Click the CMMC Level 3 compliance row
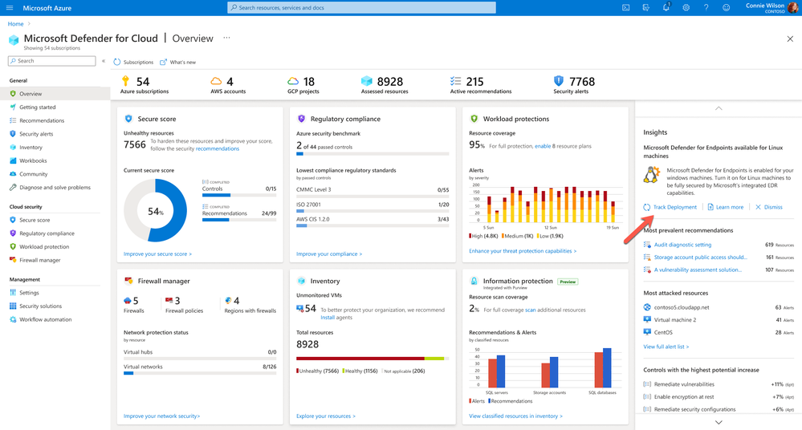802x430 pixels. 373,192
